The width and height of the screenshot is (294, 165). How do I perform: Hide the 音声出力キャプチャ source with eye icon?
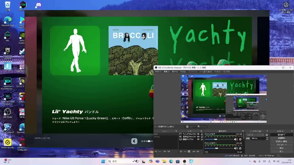[198, 137]
